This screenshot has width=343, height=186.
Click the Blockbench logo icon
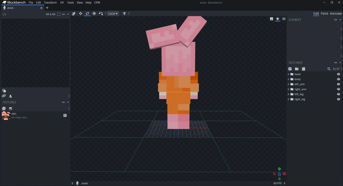pos(4,3)
